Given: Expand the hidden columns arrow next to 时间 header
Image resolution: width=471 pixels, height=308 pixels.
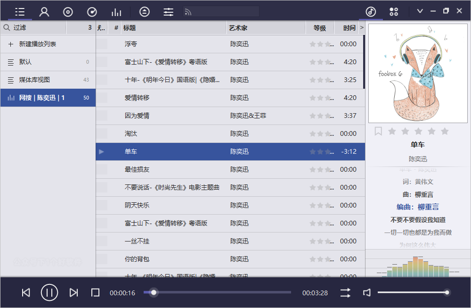Looking at the screenshot, I should [361, 28].
